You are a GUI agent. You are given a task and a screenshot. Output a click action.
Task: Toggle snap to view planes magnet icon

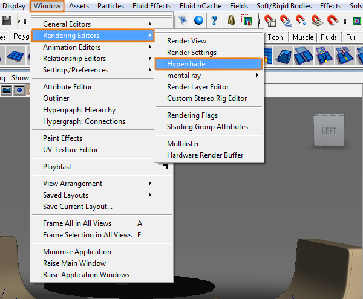click(x=317, y=21)
